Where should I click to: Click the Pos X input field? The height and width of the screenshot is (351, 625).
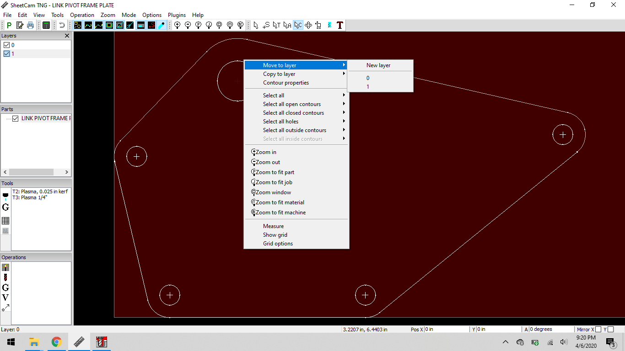446,330
